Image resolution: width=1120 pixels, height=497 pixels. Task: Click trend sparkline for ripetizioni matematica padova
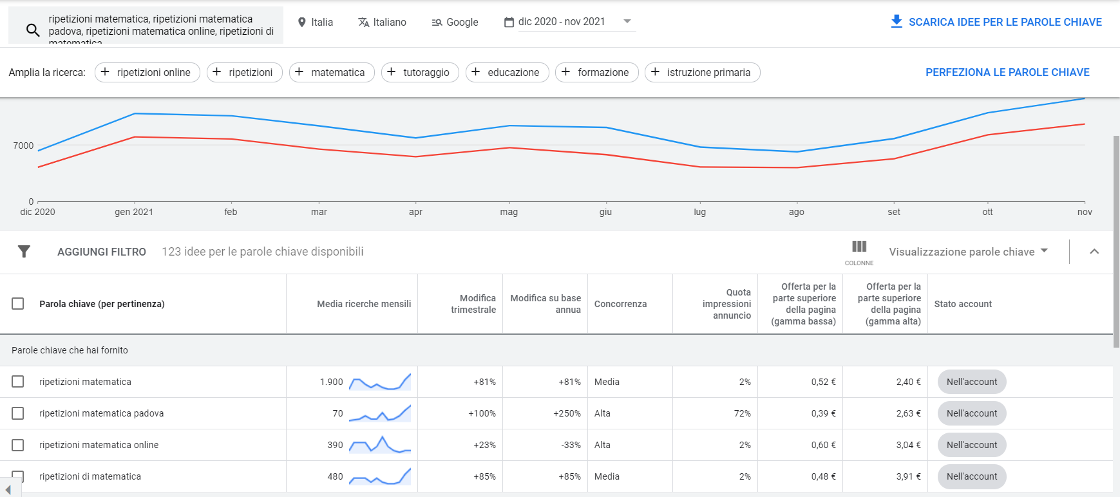pos(379,413)
